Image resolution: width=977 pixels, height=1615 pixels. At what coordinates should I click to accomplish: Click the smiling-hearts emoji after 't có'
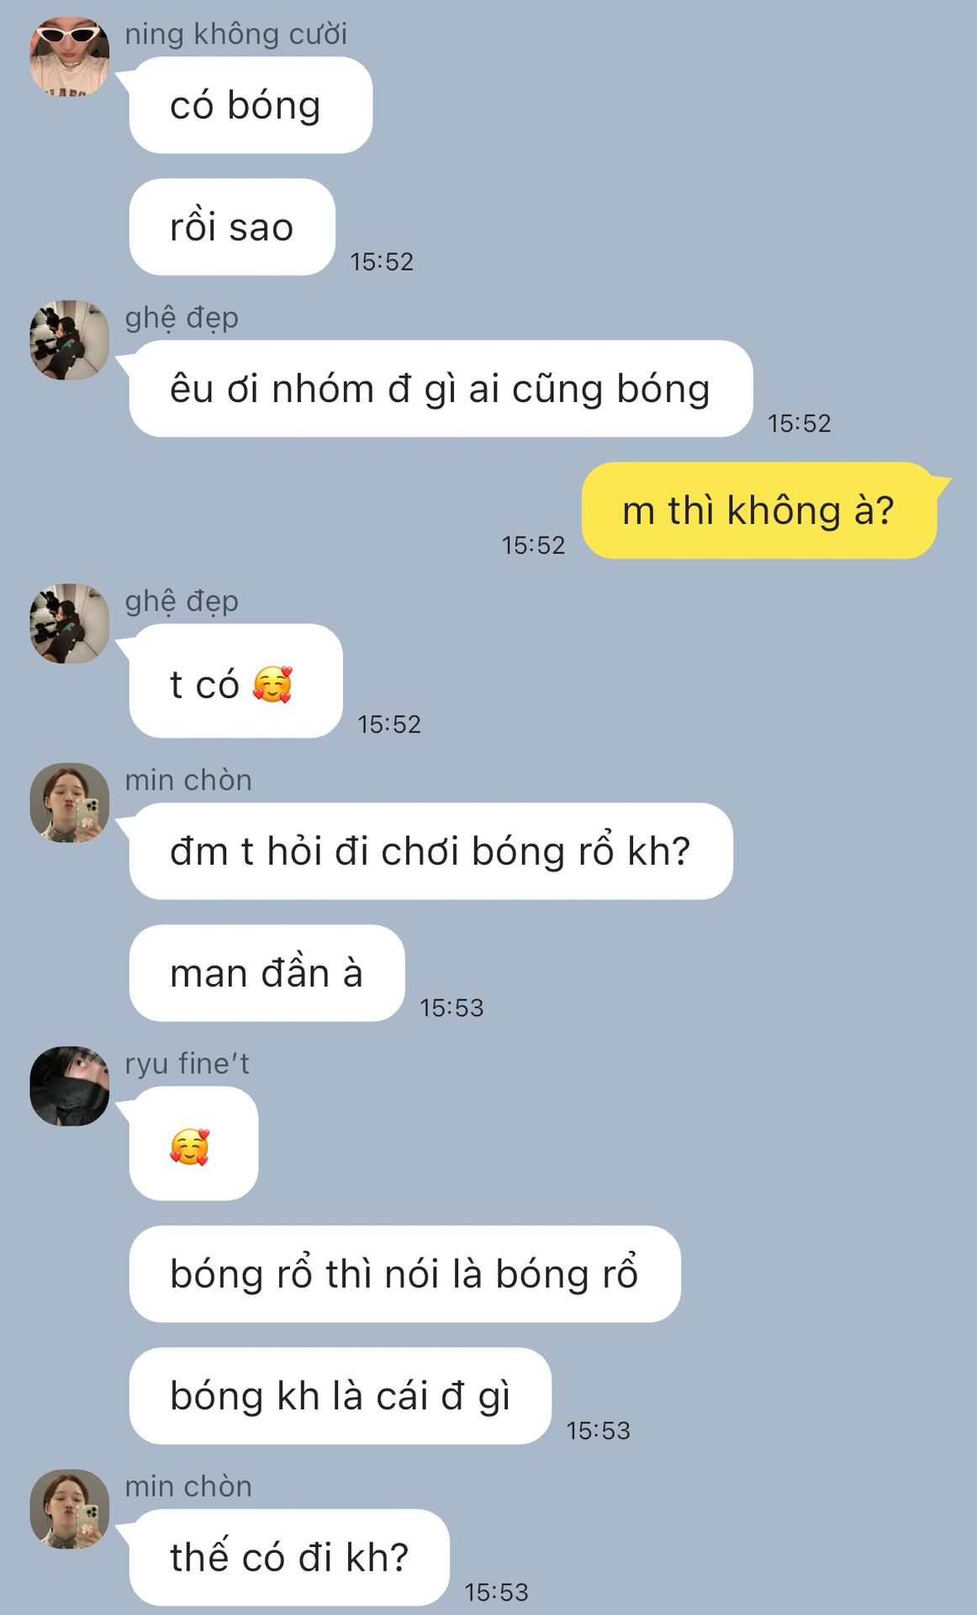pos(272,684)
